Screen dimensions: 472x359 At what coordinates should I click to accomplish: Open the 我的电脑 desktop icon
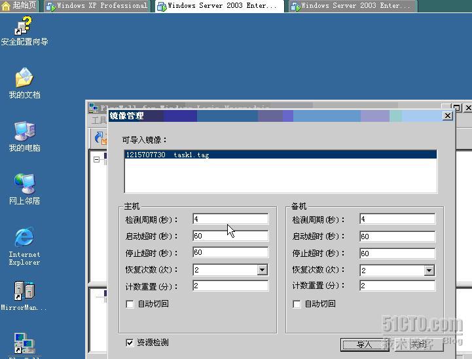pyautogui.click(x=24, y=136)
